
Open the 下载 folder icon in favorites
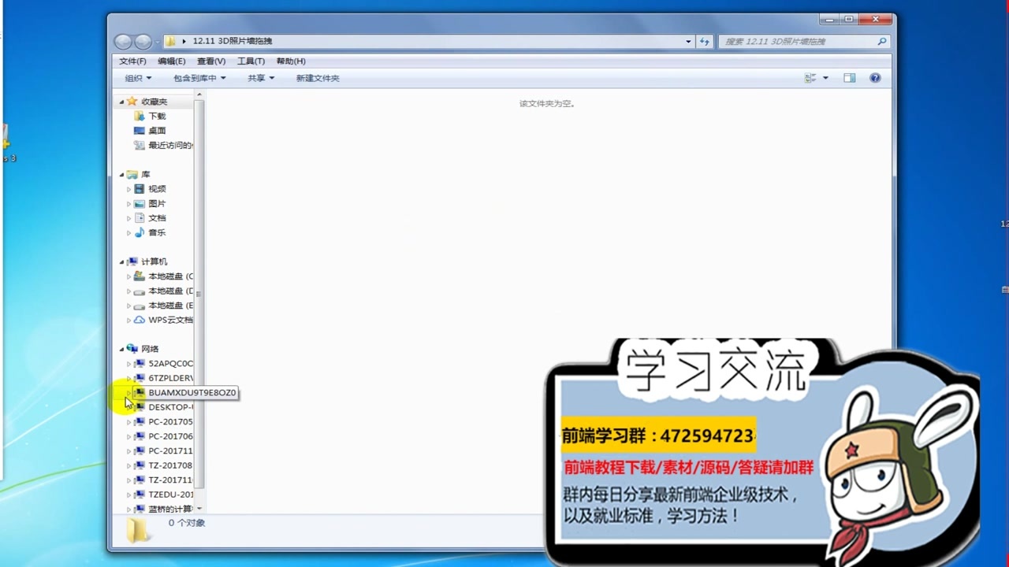point(139,116)
